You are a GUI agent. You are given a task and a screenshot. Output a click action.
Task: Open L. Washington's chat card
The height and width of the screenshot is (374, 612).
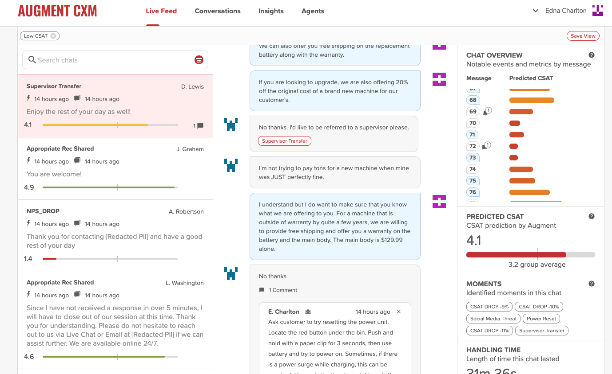(115, 320)
